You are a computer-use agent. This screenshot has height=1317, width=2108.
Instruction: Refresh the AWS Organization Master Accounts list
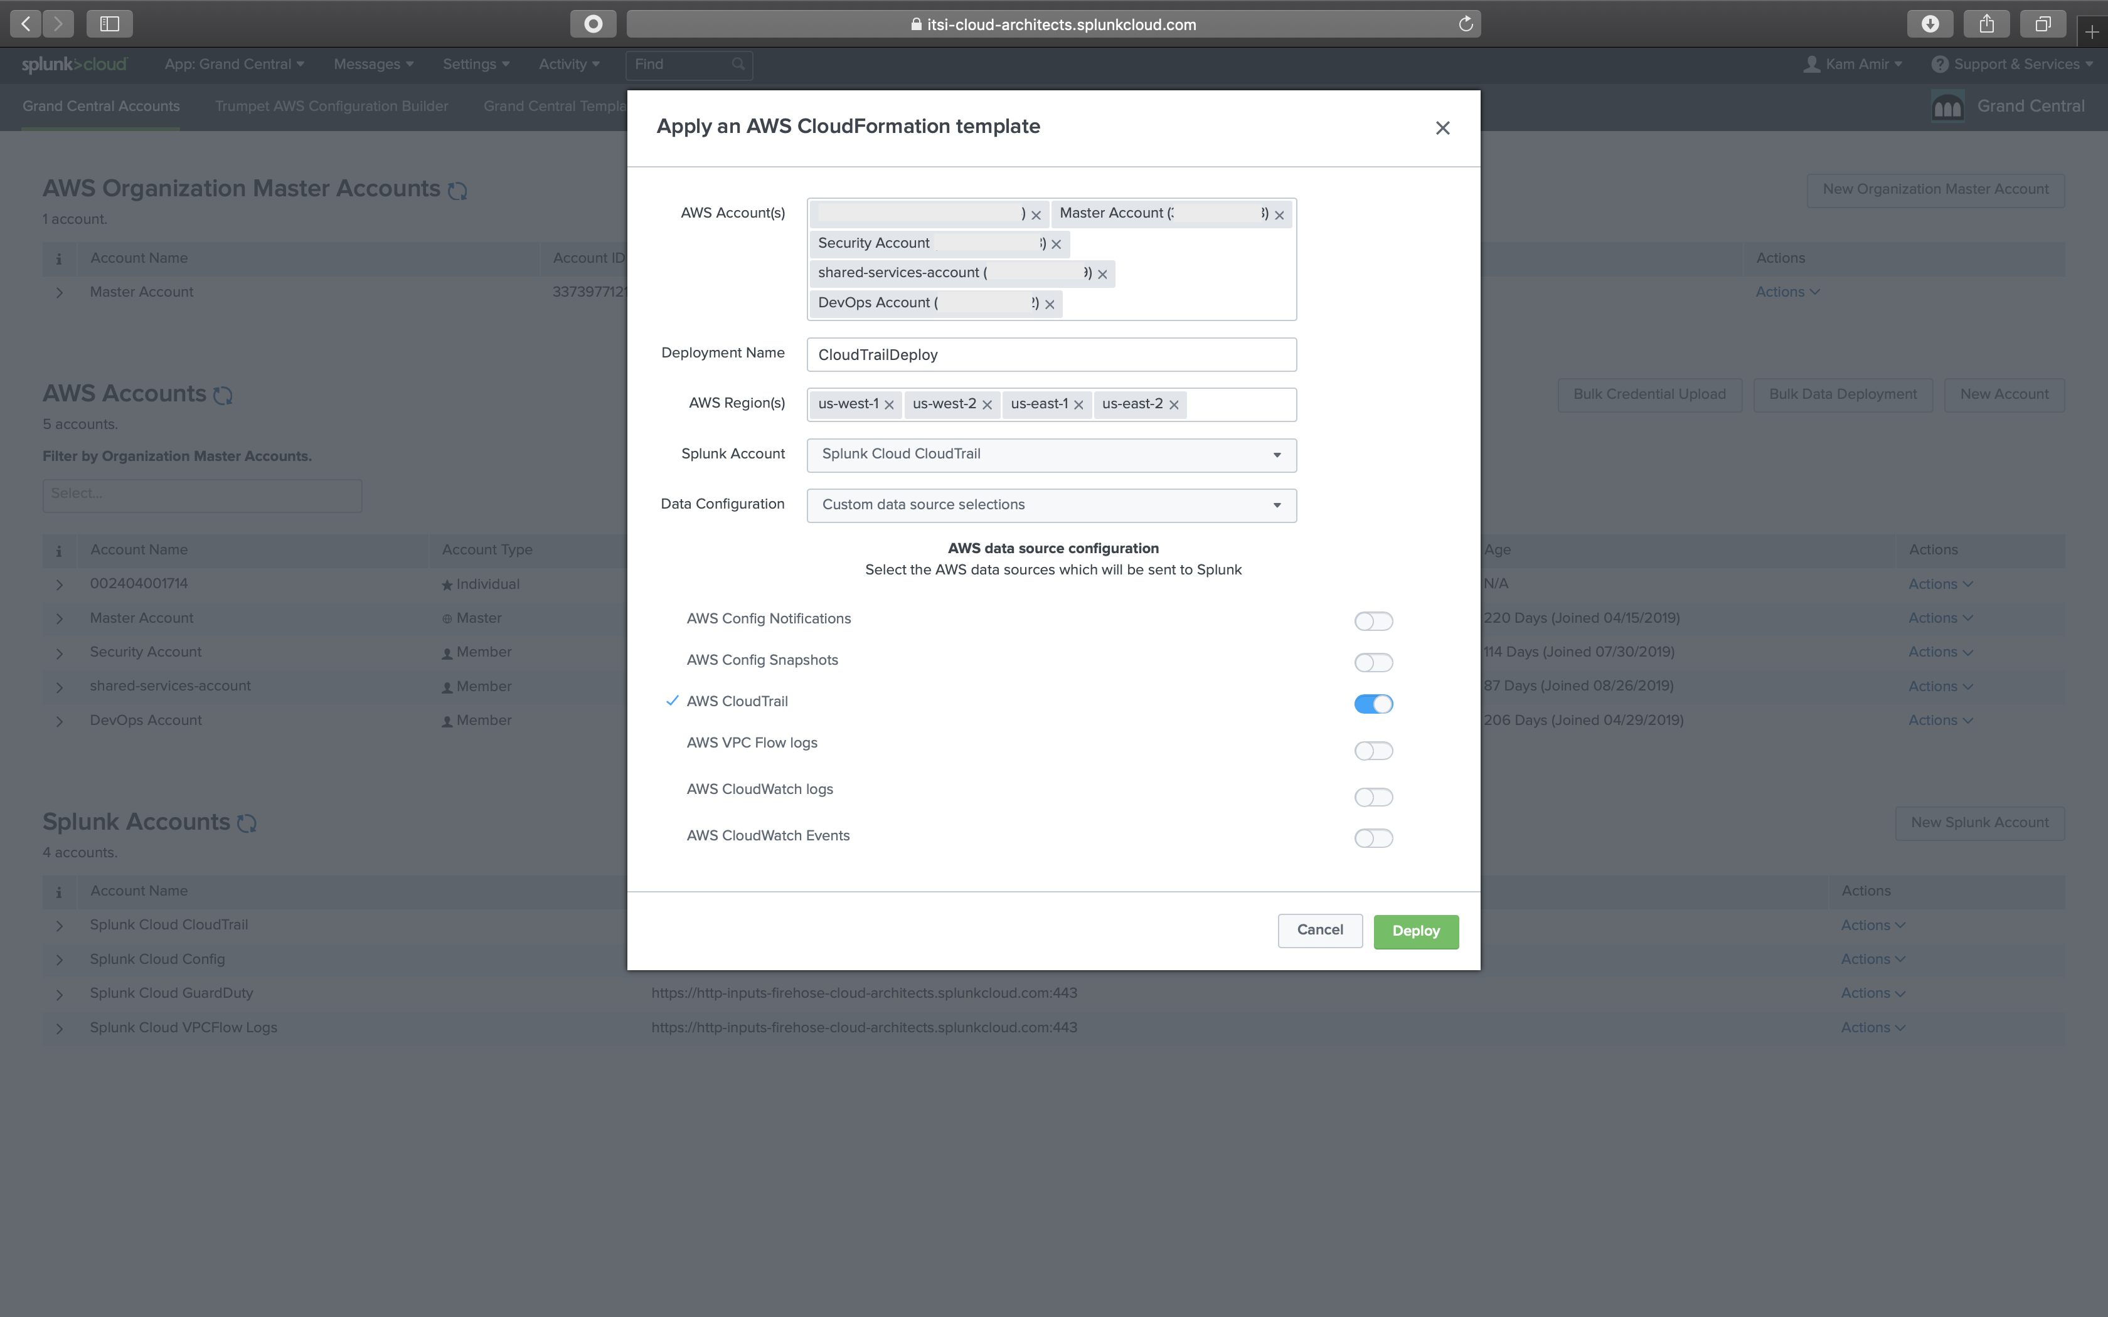457,190
